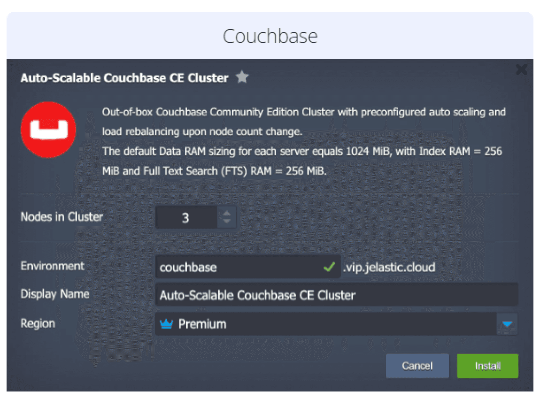Click the Auto-Scalable Couchbase CE Cluster heading

click(124, 78)
